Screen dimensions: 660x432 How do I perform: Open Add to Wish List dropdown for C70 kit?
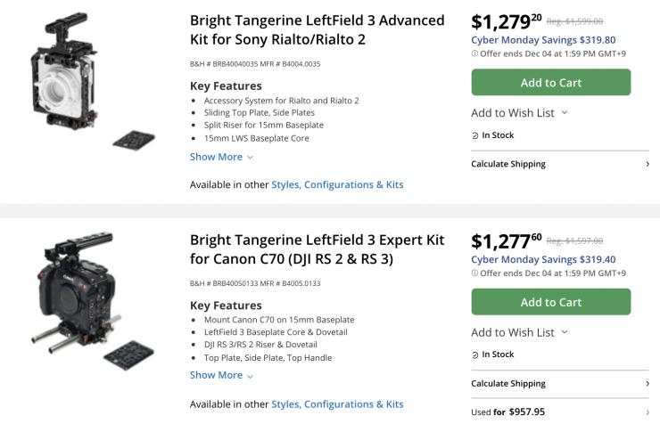click(519, 332)
